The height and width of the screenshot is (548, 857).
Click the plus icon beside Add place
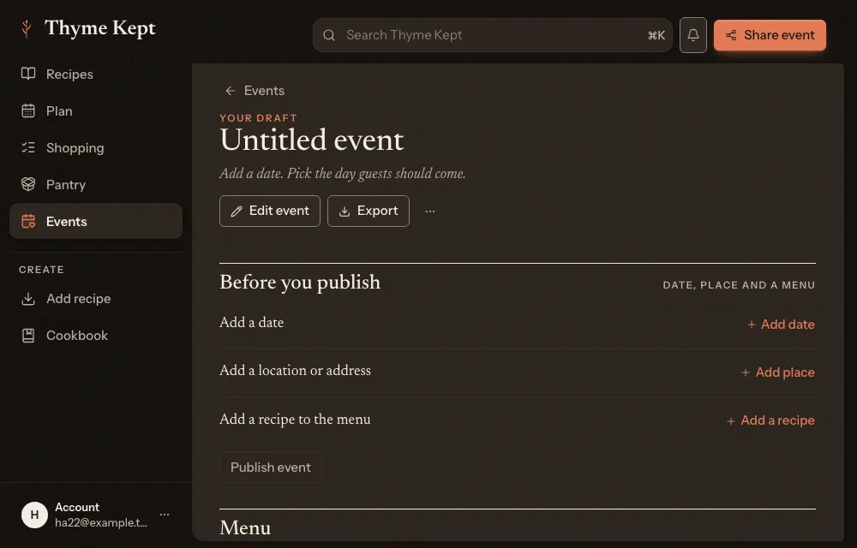click(746, 372)
